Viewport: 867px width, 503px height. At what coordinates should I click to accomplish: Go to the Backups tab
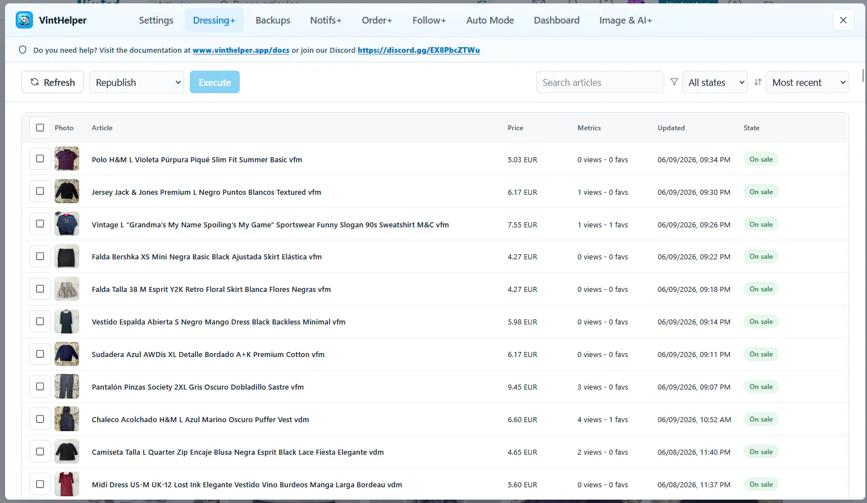click(x=273, y=20)
